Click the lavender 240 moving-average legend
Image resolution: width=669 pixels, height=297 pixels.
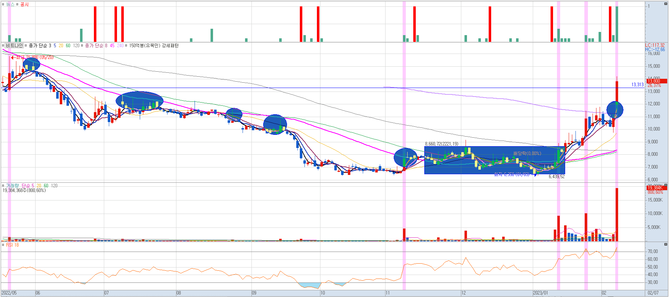coord(120,45)
